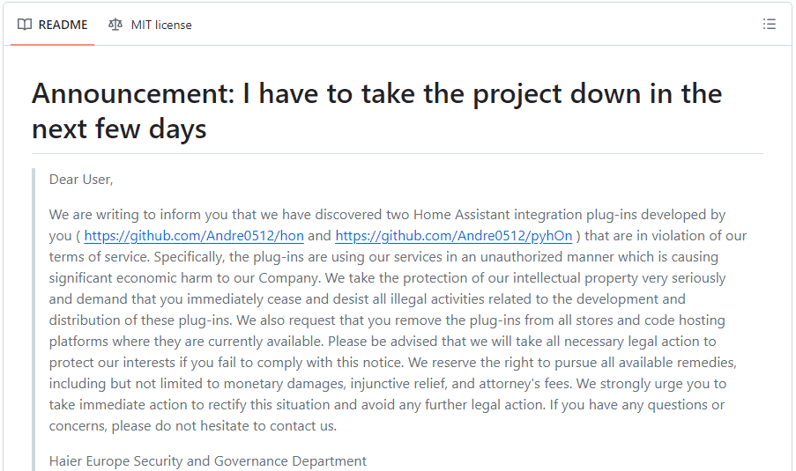Click "next few days" in the heading
This screenshot has height=471, width=796.
(x=119, y=129)
